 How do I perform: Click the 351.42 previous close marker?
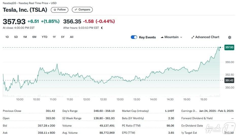(x=229, y=80)
